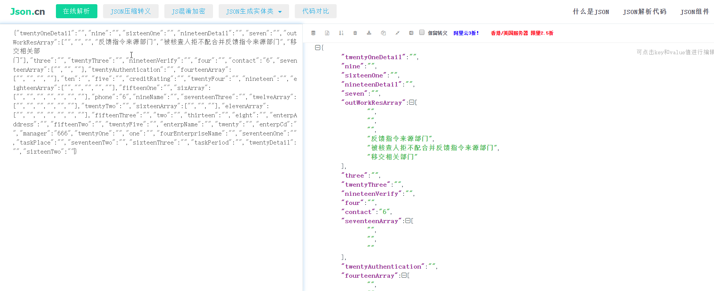Click the 阿里云3折 ad link
The width and height of the screenshot is (714, 291).
pos(466,33)
